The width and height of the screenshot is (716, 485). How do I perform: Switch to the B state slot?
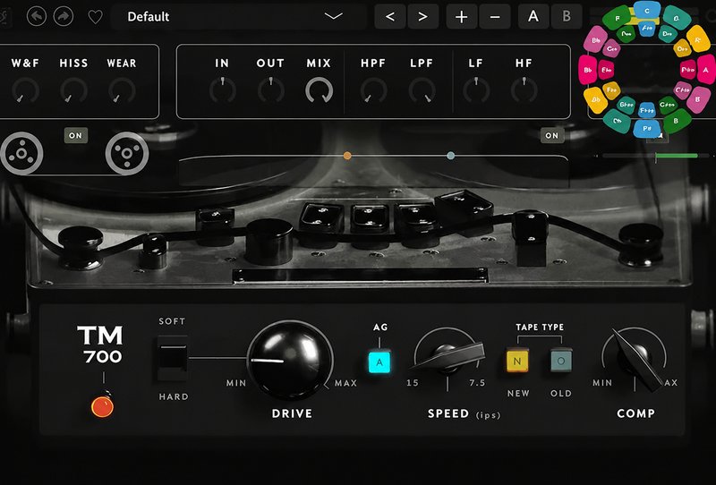pyautogui.click(x=567, y=17)
